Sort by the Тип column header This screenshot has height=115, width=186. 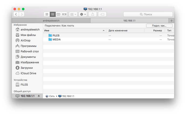point(169,30)
